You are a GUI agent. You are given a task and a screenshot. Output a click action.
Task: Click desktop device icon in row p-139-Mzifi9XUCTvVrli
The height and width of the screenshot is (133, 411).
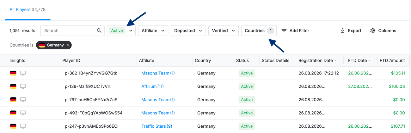[23, 86]
